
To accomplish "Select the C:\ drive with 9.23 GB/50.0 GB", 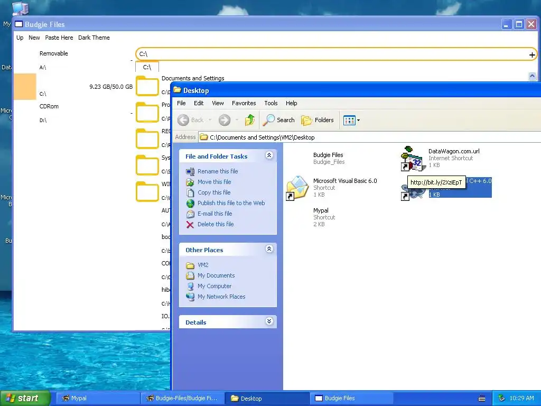I will click(73, 87).
